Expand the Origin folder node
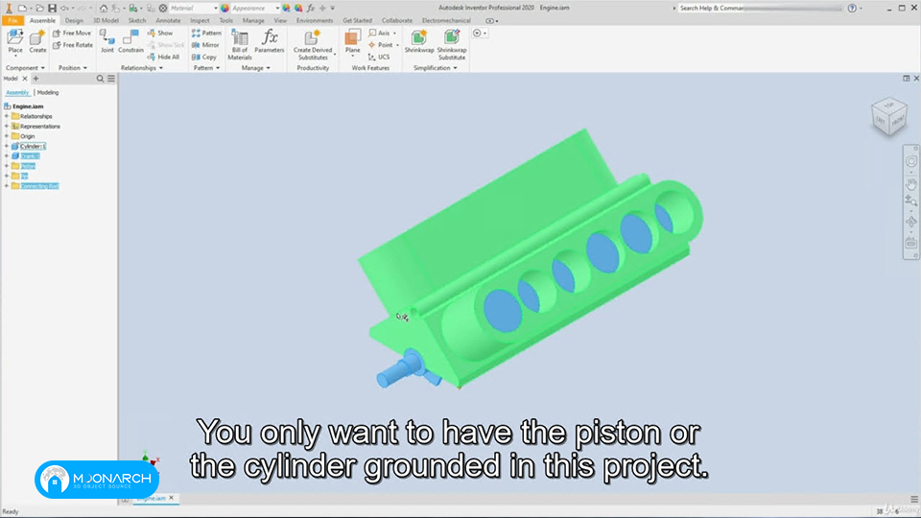Image resolution: width=921 pixels, height=518 pixels. 7,136
